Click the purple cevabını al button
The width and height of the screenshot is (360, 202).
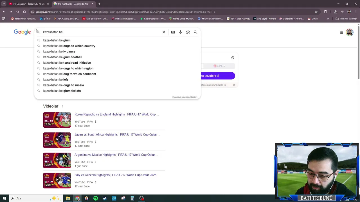[218, 76]
